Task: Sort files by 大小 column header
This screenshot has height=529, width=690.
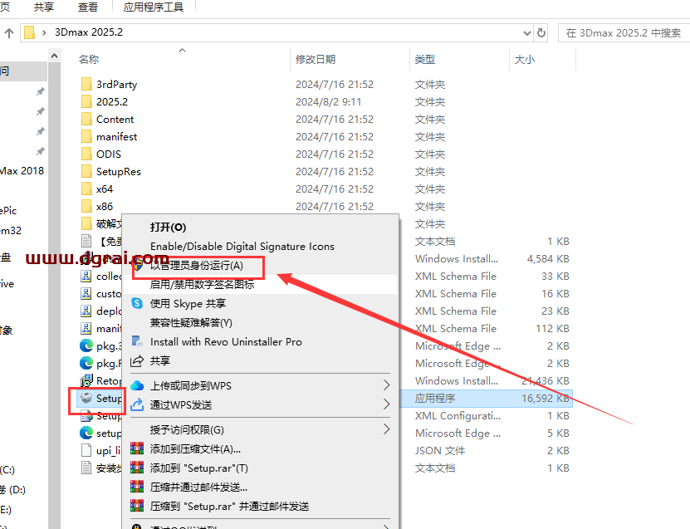Action: pyautogui.click(x=525, y=60)
